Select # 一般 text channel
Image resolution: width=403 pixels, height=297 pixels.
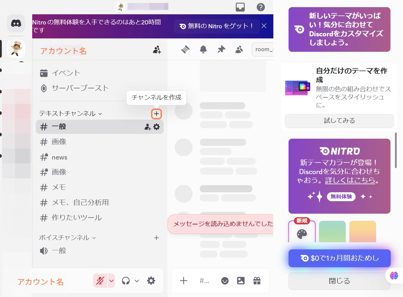tap(100, 127)
